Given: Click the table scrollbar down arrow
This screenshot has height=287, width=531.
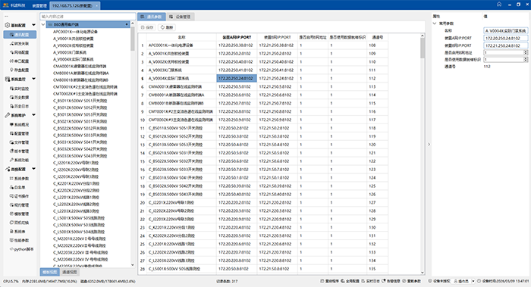Looking at the screenshot, I should [423, 273].
